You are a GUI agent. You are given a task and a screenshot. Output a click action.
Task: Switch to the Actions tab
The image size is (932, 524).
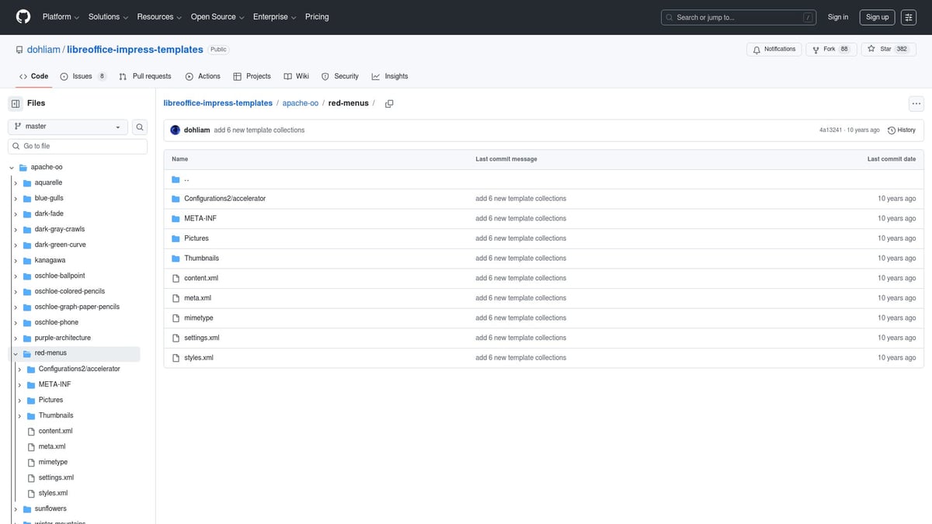coord(203,76)
